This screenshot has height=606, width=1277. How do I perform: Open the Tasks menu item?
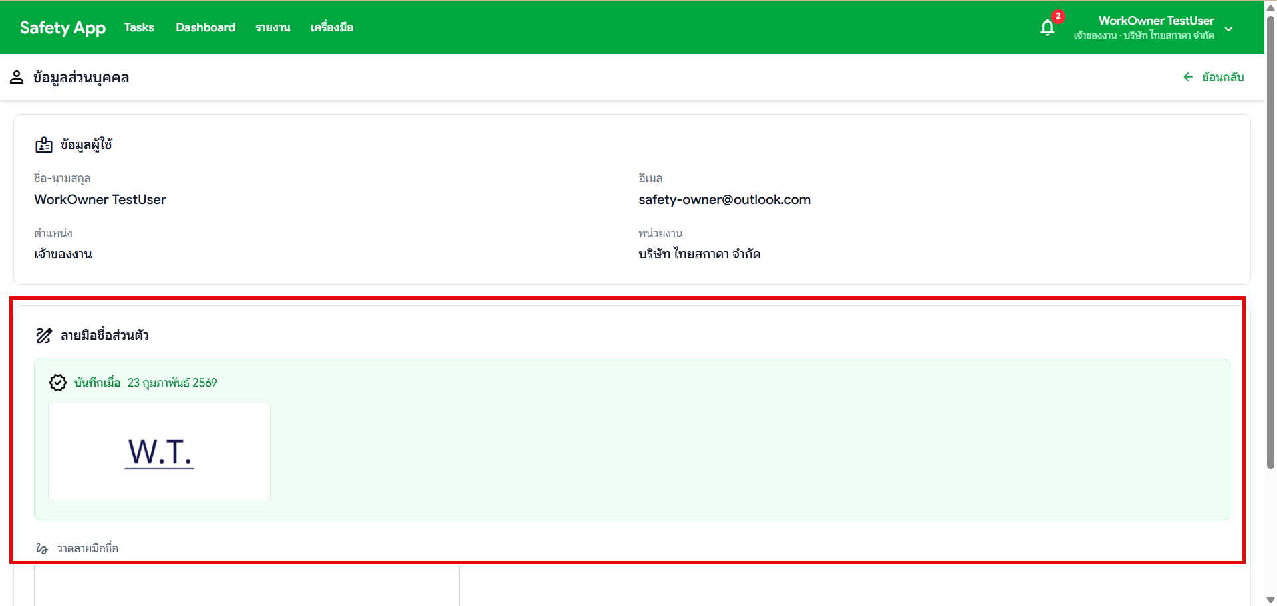tap(139, 27)
